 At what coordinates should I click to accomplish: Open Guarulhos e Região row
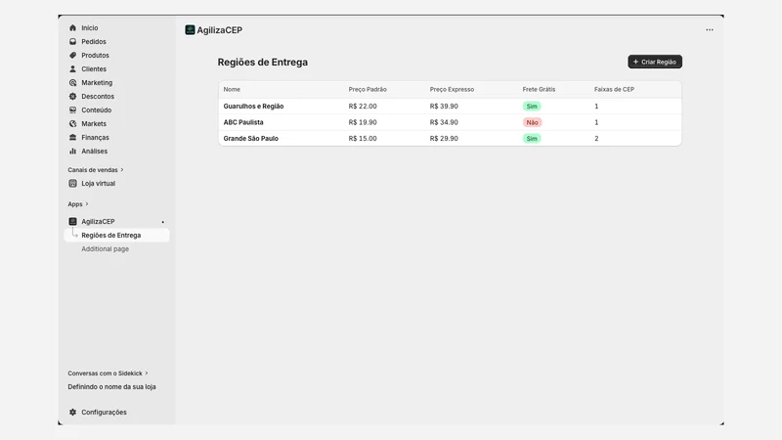[450, 107]
